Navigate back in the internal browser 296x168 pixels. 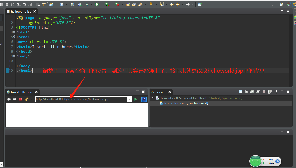9,99
